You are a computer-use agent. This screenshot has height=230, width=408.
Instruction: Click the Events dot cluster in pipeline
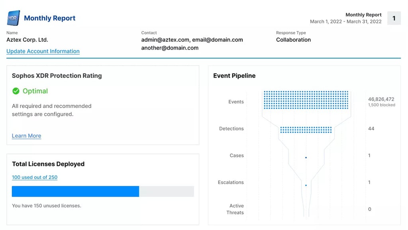(306, 100)
